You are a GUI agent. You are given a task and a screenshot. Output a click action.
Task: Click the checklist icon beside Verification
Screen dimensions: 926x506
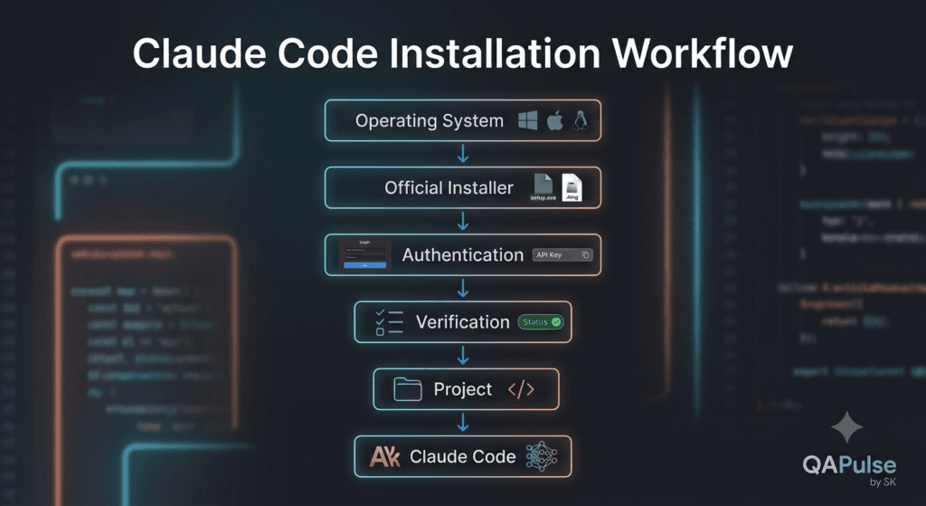(x=389, y=322)
